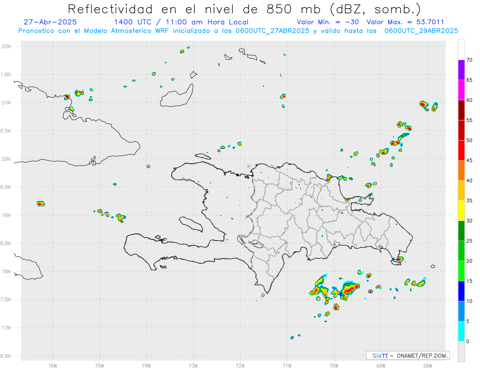Click the longitude label '68W'

428,366
